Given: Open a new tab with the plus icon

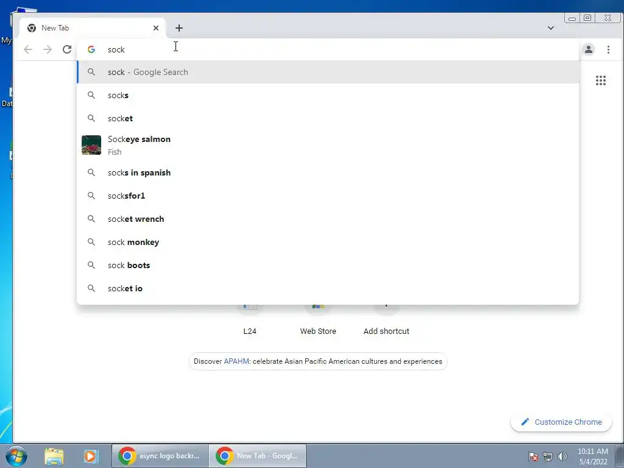Looking at the screenshot, I should (x=179, y=28).
